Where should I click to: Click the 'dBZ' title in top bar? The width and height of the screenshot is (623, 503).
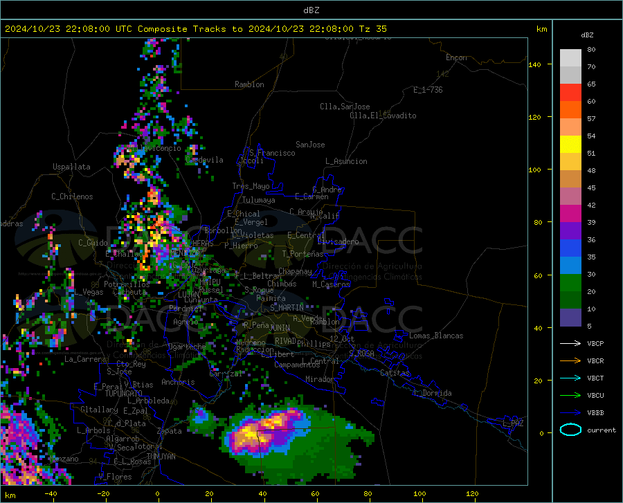coord(311,10)
